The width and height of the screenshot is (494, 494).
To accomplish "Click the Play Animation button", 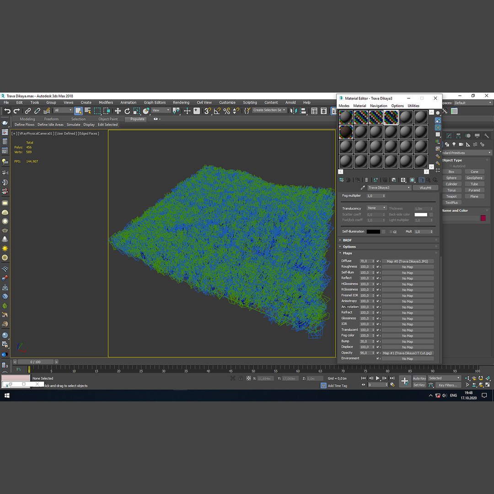I will click(377, 378).
